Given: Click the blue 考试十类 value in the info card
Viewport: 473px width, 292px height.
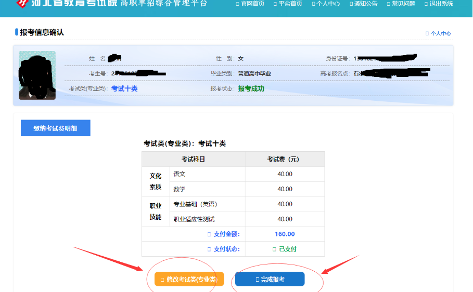Looking at the screenshot, I should (x=124, y=89).
